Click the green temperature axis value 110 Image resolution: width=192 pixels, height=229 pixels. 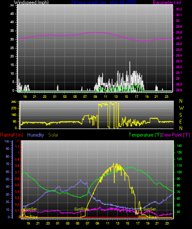[x=179, y=165]
